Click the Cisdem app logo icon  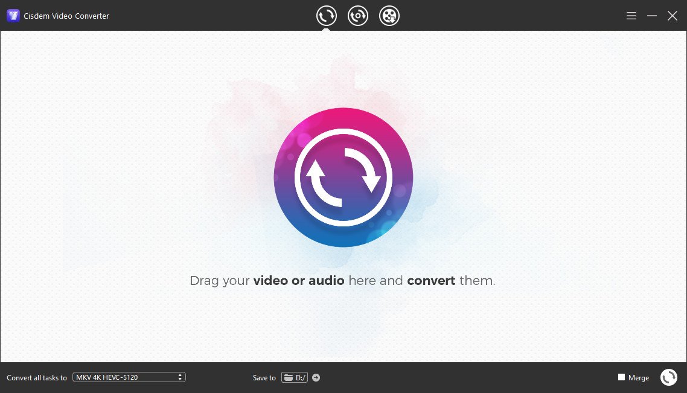click(x=13, y=16)
